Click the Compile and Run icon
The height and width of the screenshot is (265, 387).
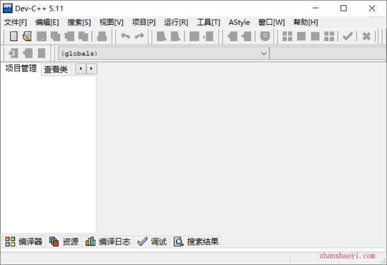tap(315, 36)
